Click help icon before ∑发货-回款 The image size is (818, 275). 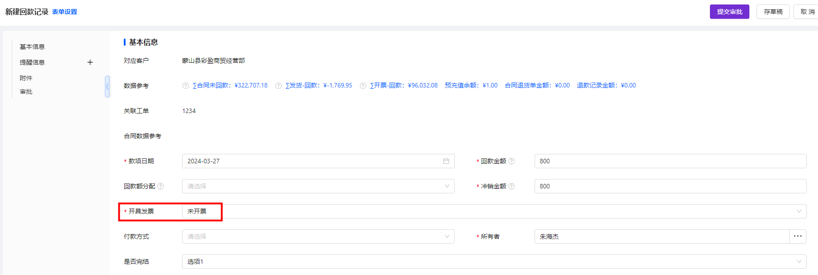[278, 86]
